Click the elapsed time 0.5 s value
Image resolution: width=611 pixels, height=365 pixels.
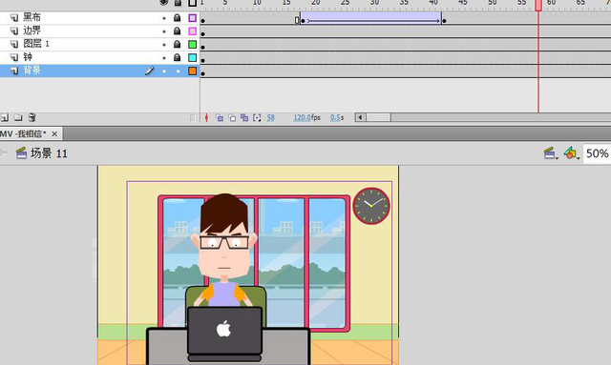tap(335, 117)
